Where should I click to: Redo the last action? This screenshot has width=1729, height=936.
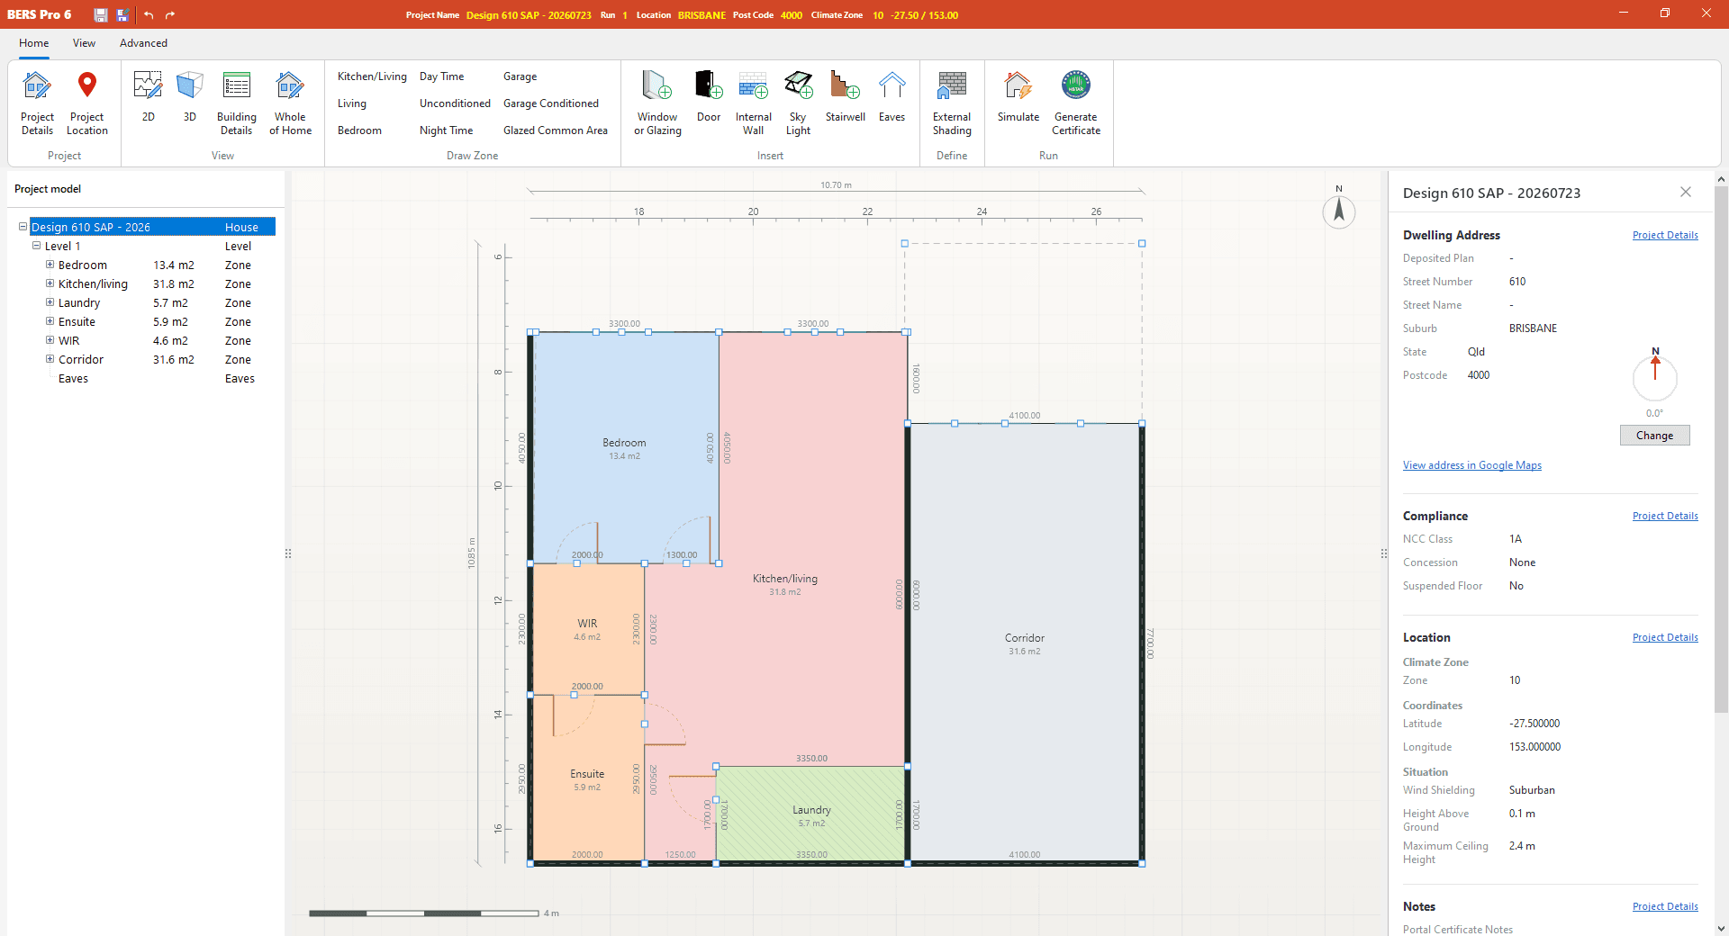coord(170,14)
